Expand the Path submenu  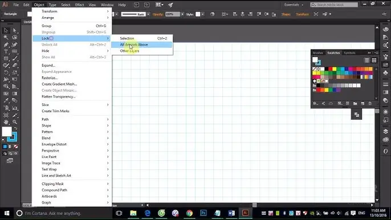tap(72, 119)
